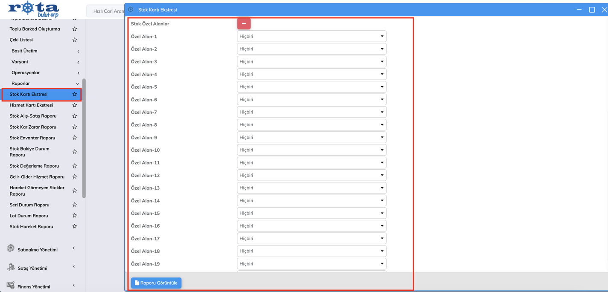Click the sidebar vertical scrollbar
The height and width of the screenshot is (292, 608).
point(84,139)
